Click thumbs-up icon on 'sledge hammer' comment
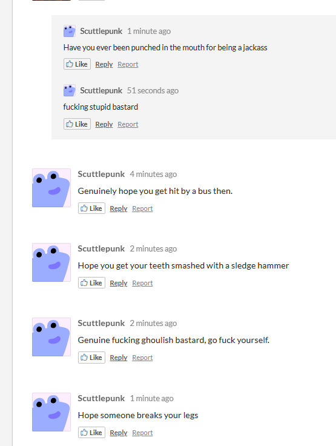The width and height of the screenshot is (336, 446). pos(84,283)
